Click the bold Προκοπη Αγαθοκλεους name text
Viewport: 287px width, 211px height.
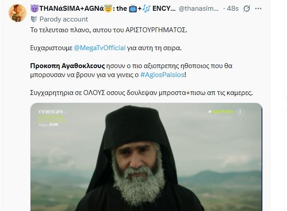(x=67, y=66)
